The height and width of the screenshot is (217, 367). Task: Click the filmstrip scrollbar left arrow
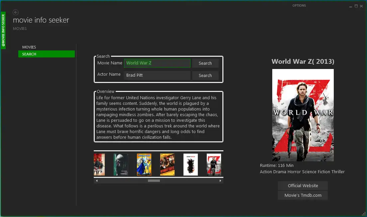(97, 181)
